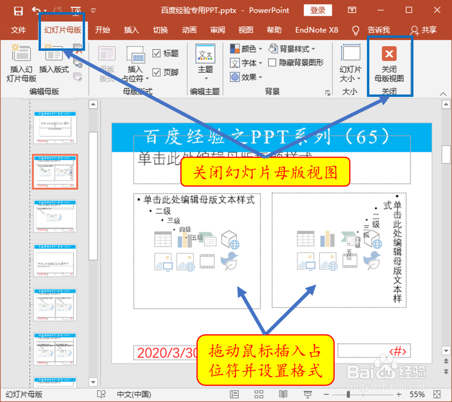Image resolution: width=452 pixels, height=402 pixels.
Task: Click the 共享 share button
Action: (x=423, y=30)
